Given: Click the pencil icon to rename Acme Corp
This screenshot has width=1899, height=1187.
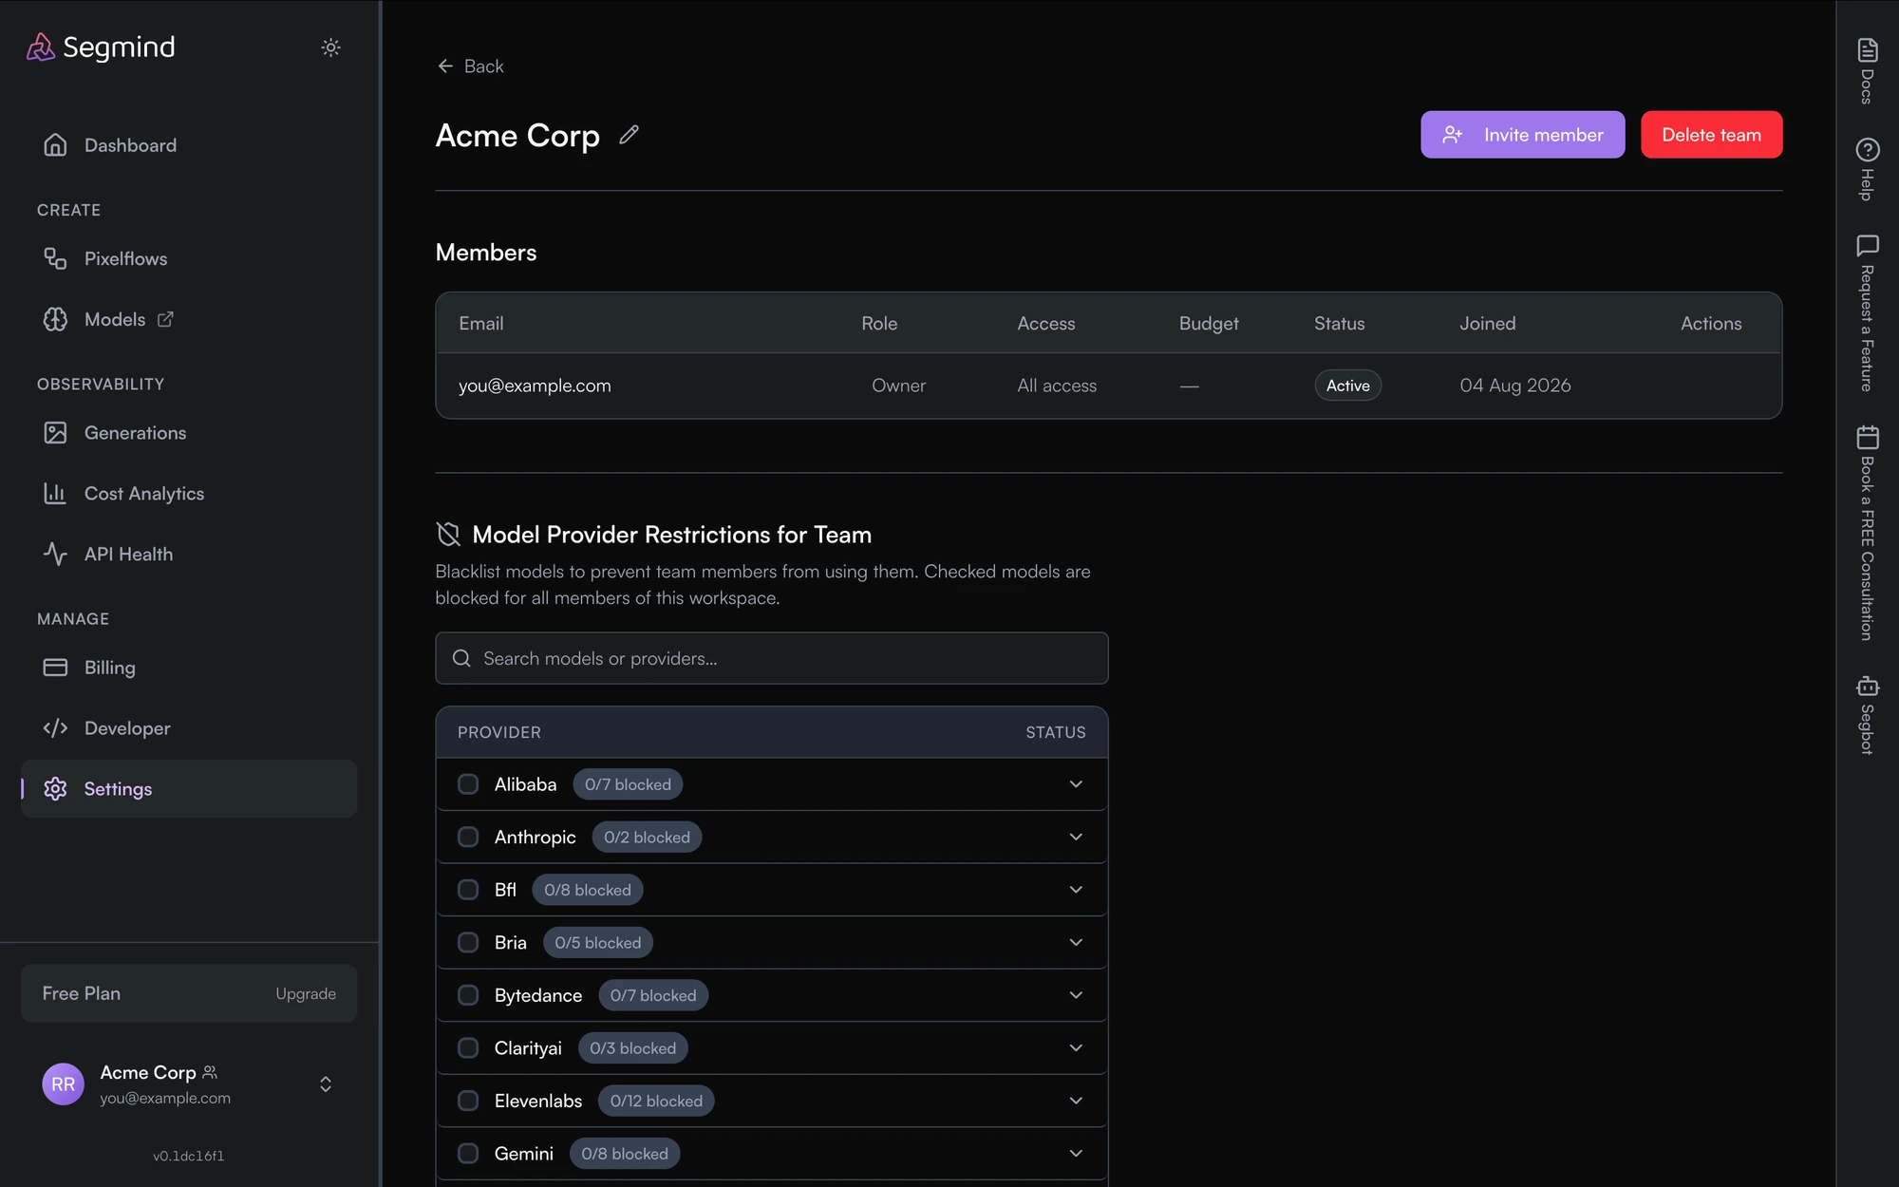Looking at the screenshot, I should (629, 135).
